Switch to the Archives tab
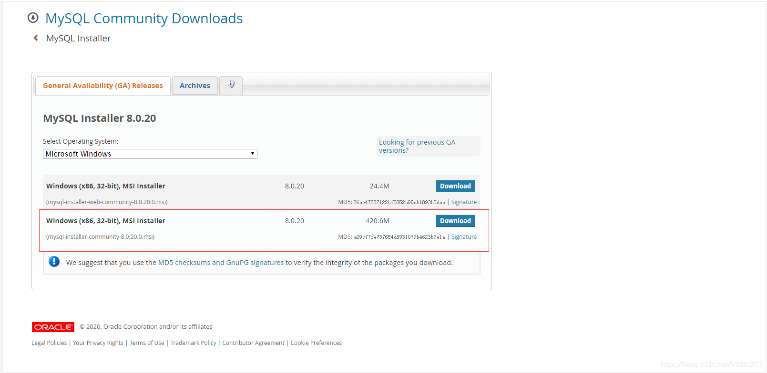 (195, 86)
